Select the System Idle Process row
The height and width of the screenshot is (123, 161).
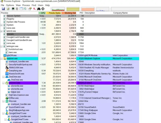click(x=70, y=22)
